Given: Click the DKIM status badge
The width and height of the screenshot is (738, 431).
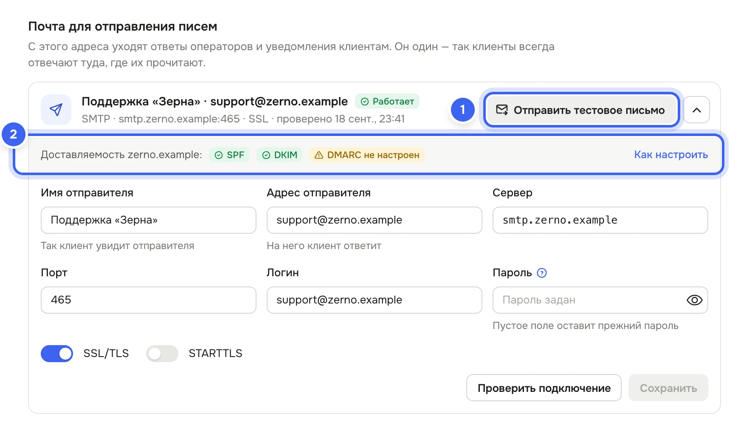Looking at the screenshot, I should click(x=279, y=155).
